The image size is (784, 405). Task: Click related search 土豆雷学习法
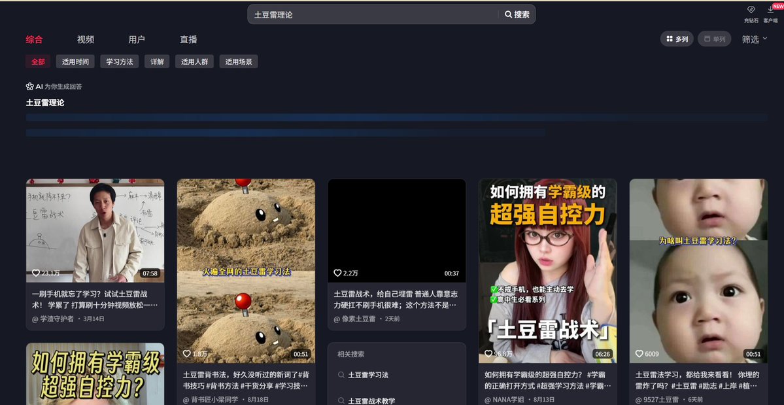[x=369, y=374]
